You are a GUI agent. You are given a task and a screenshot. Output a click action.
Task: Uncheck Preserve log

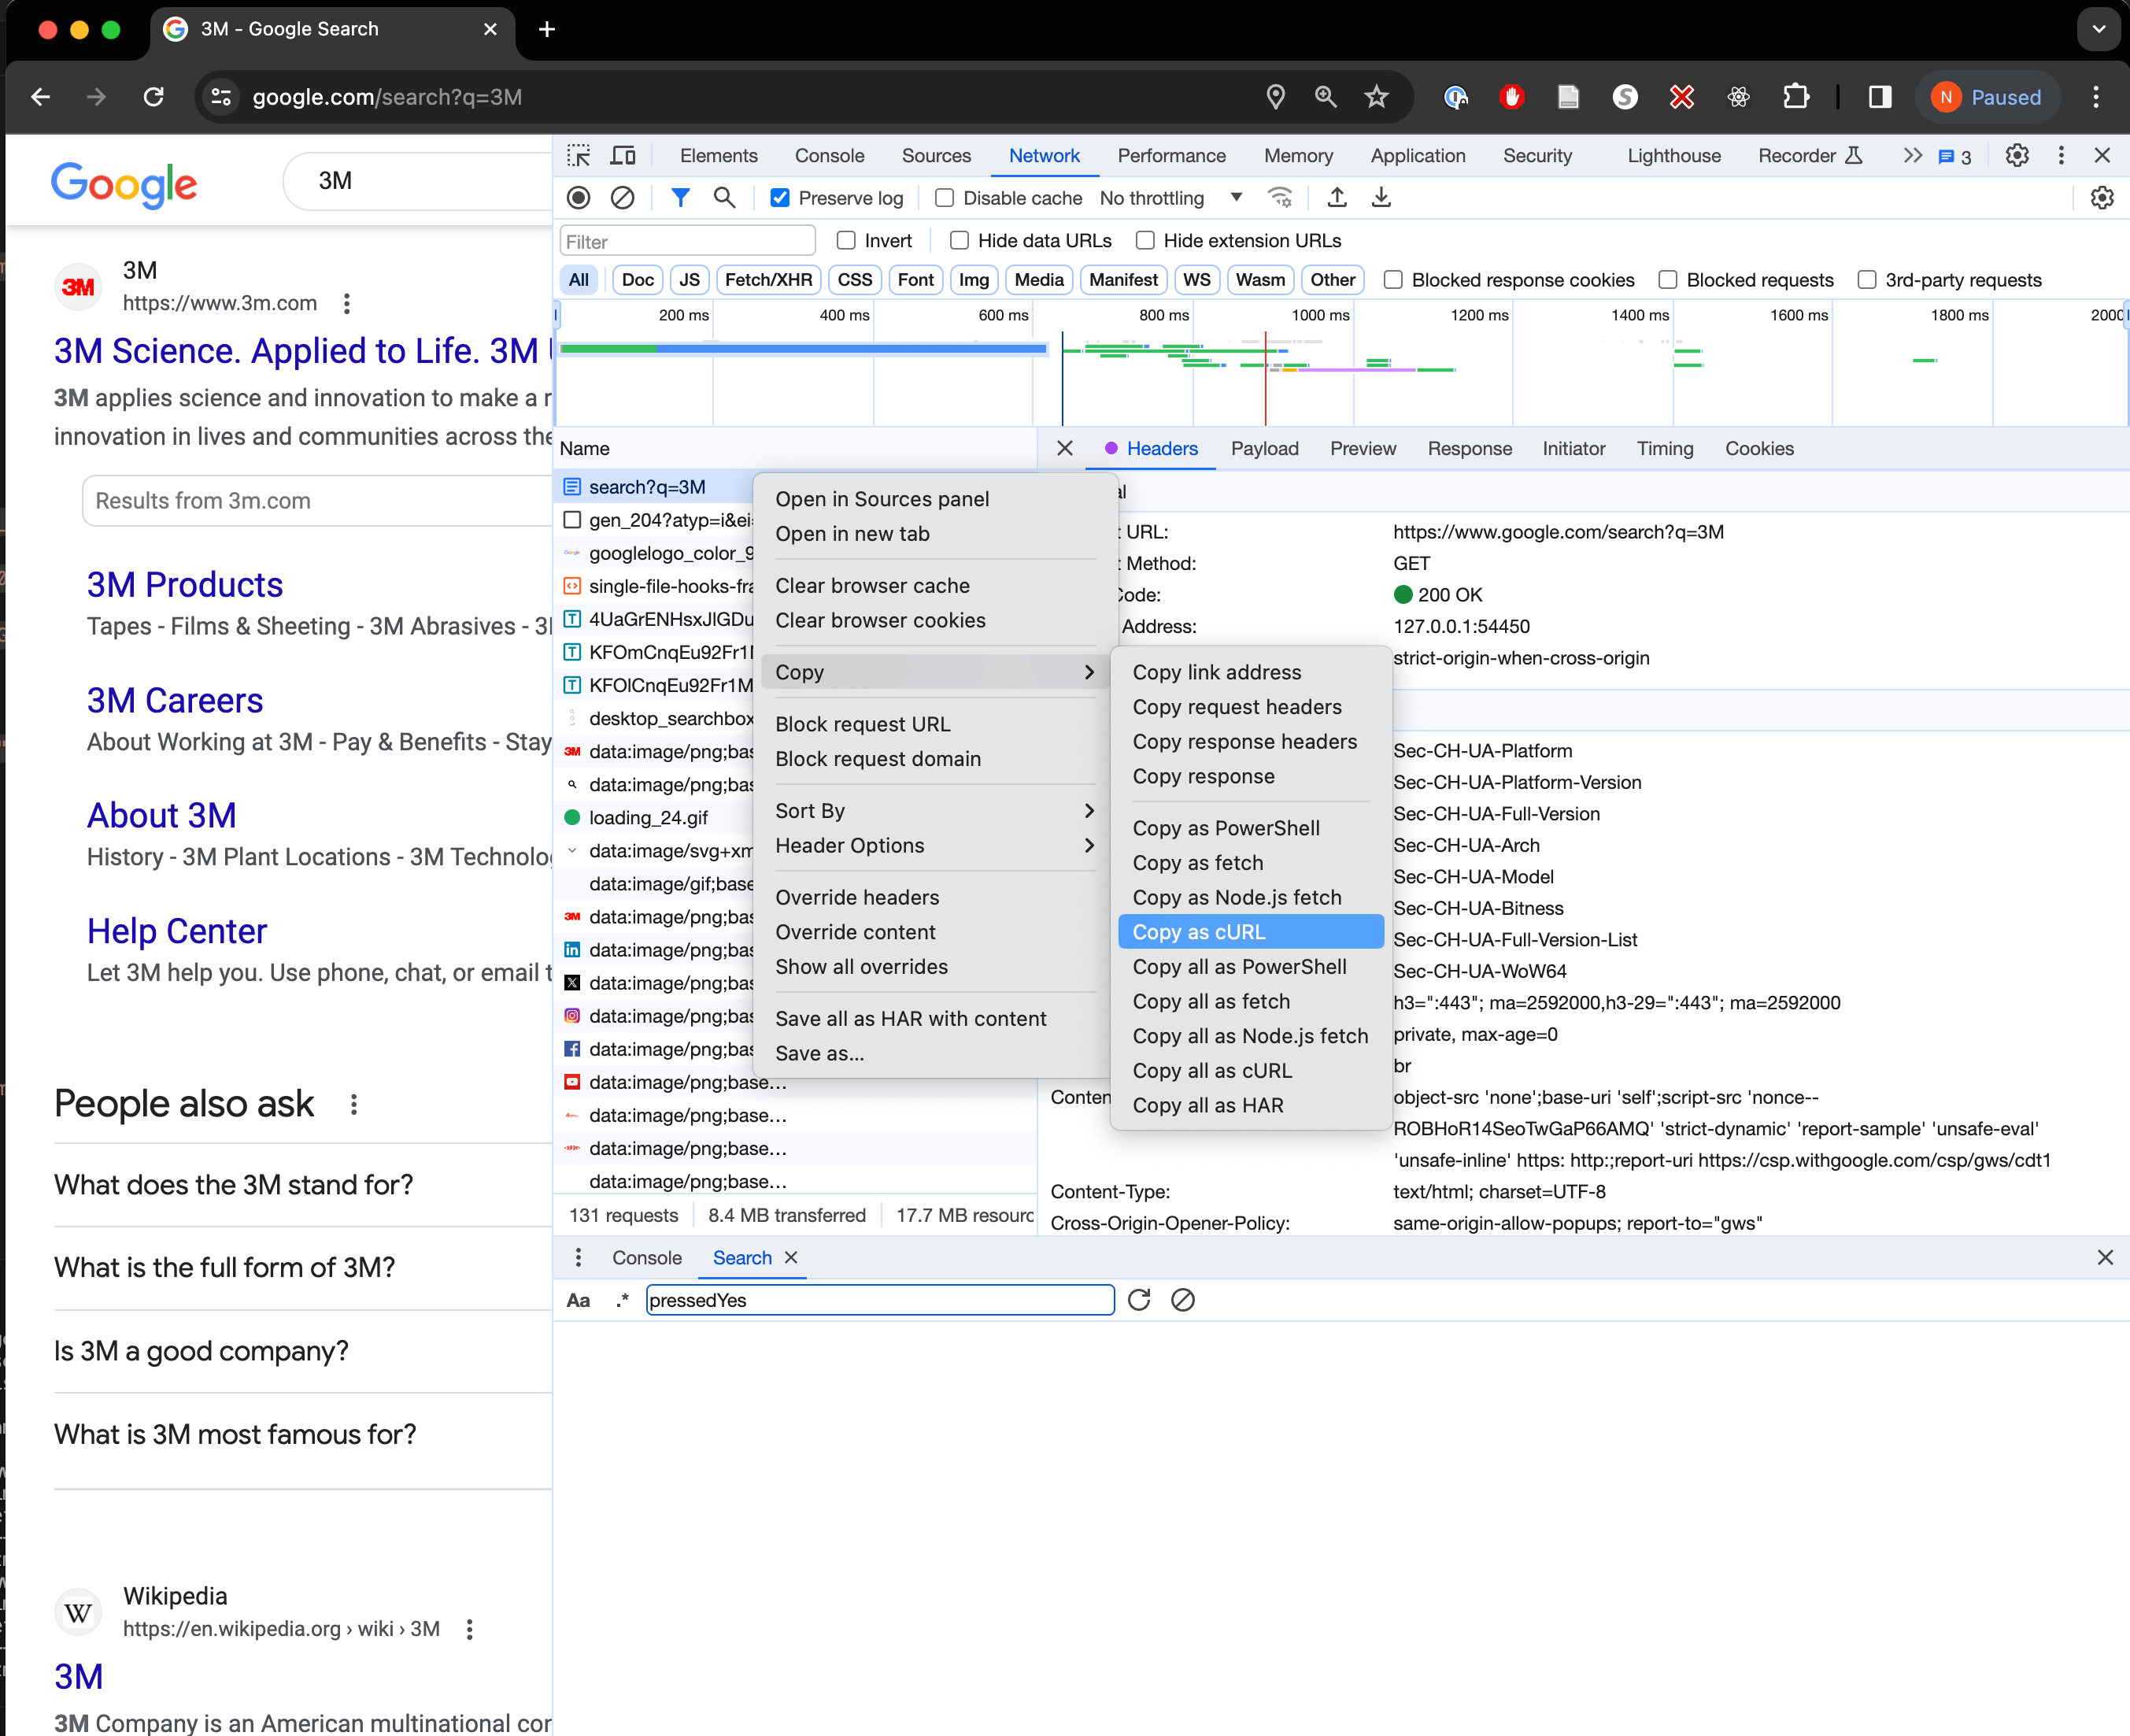click(779, 198)
